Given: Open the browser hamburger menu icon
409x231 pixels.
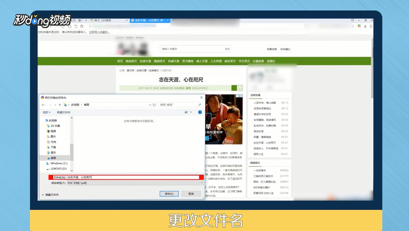Looking at the screenshot, I should click(x=371, y=26).
